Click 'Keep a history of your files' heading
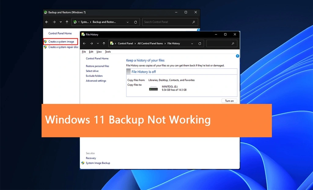 click(x=145, y=60)
